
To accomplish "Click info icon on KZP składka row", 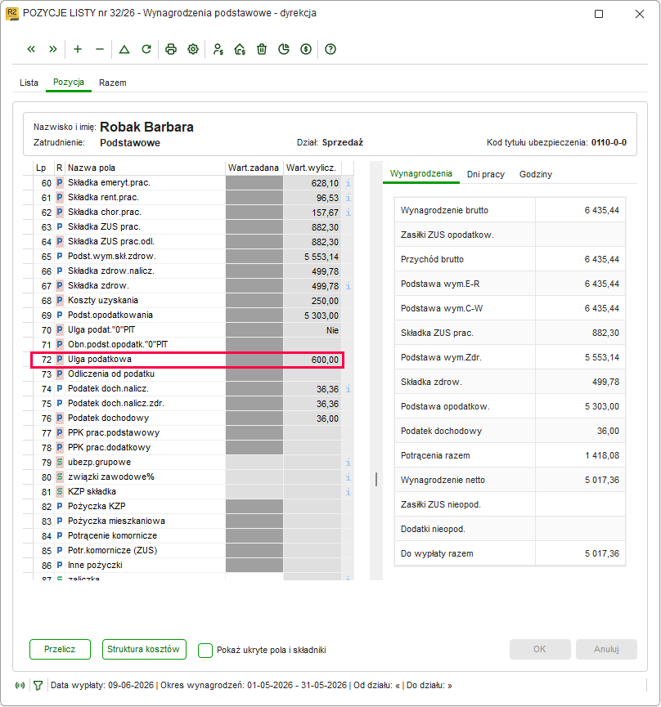I will tap(348, 491).
